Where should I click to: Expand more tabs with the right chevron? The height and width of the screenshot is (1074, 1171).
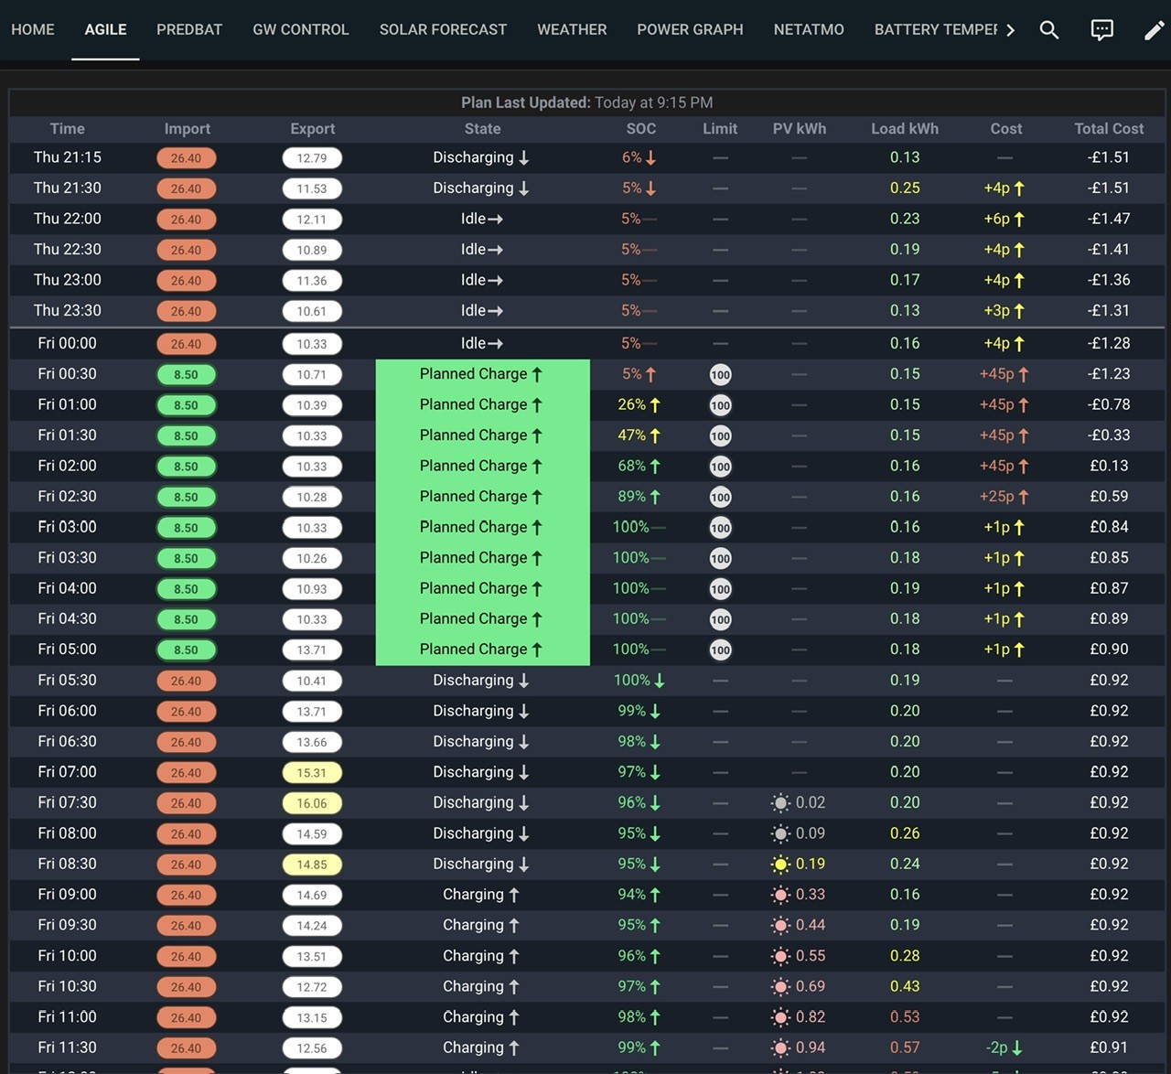tap(1010, 30)
